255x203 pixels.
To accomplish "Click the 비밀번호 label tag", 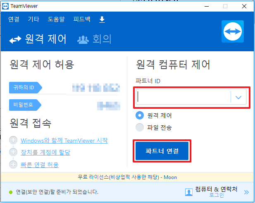I will (x=25, y=105).
